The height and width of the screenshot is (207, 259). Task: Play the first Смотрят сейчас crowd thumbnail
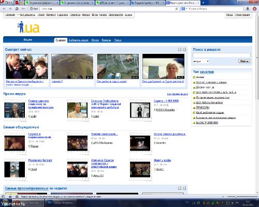pyautogui.click(x=27, y=66)
